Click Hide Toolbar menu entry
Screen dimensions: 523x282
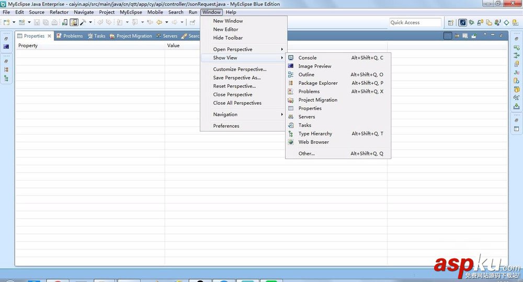pos(244,38)
